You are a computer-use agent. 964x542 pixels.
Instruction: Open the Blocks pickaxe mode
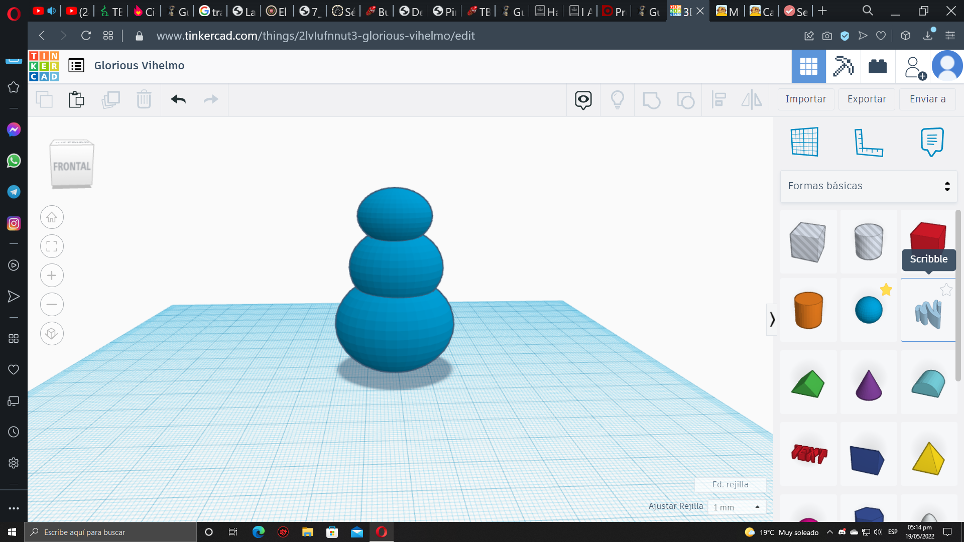click(843, 66)
